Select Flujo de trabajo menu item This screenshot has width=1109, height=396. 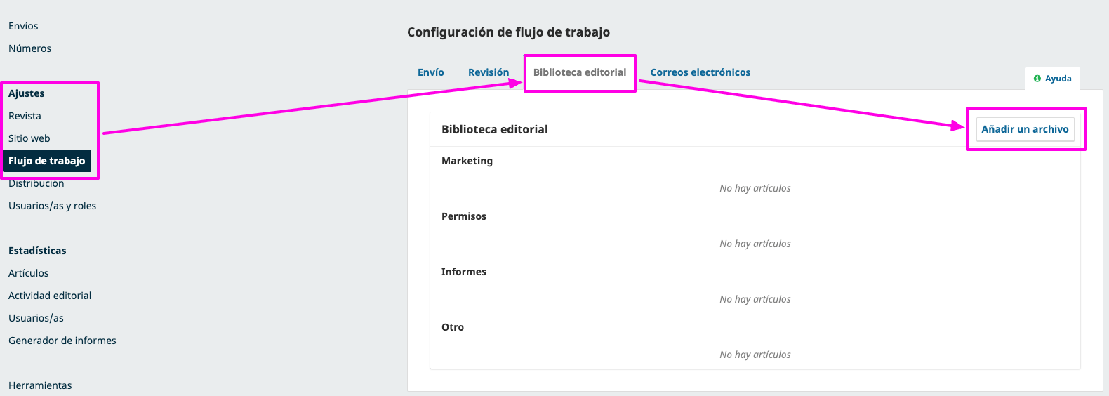[47, 161]
